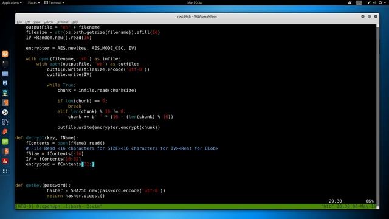Click 'fContents = open(fName).read()' line
The width and height of the screenshot is (389, 219).
click(65, 144)
